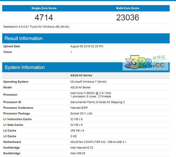Select Socket 2011 LGA value

81,114
